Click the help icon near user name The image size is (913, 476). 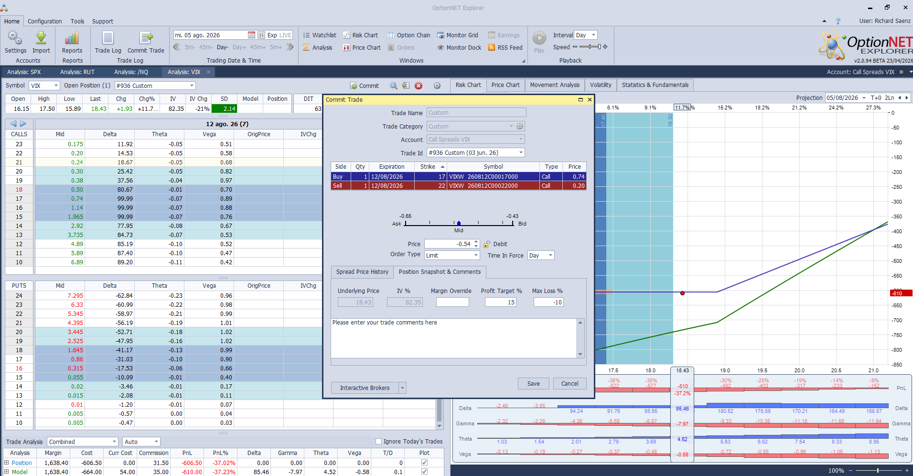coord(838,21)
